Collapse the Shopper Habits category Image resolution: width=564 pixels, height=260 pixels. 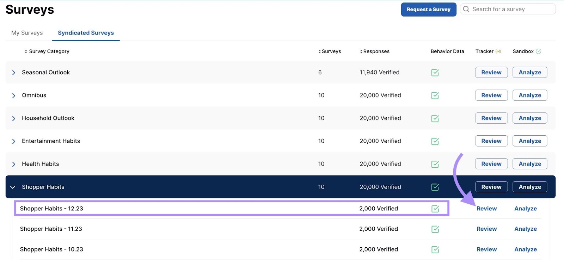[13, 187]
